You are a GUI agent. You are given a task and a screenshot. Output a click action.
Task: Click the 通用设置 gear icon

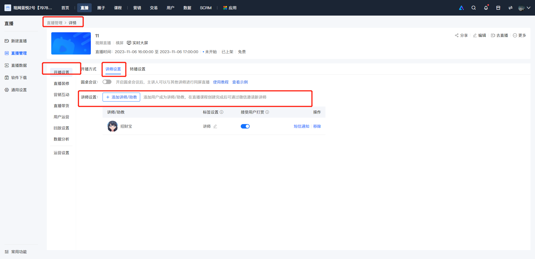click(7, 90)
